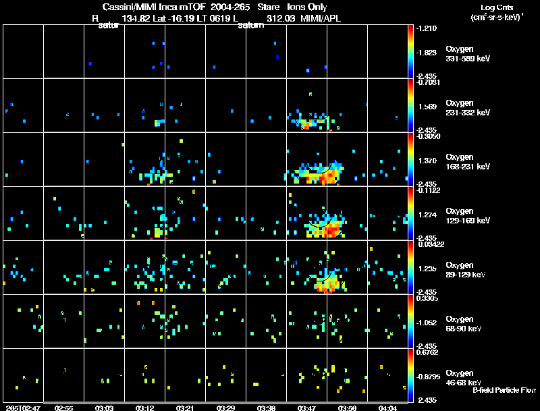Open the Oxygen 129-169 keV panel at 03:12
The width and height of the screenshot is (540, 411).
(144, 213)
